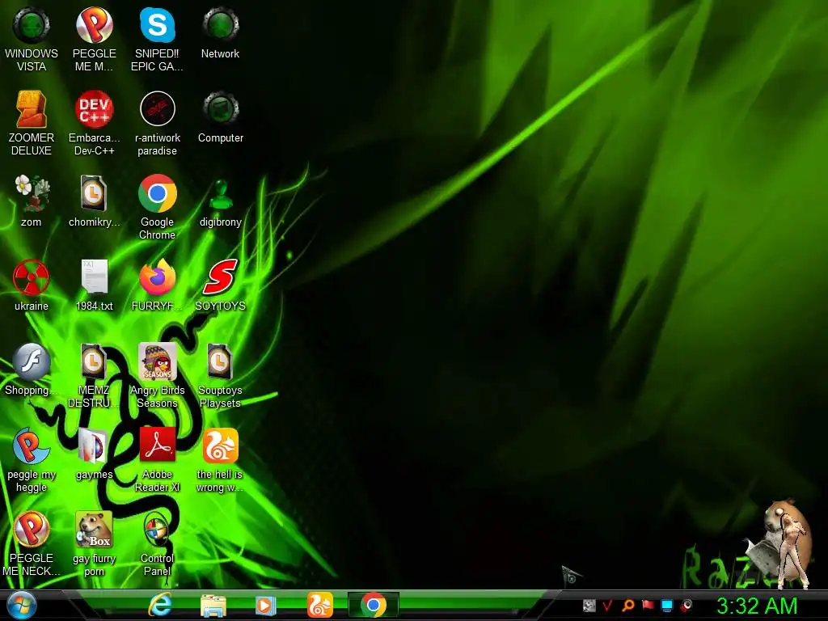
Task: Click the gray tray icon before the red V
Action: pos(589,606)
